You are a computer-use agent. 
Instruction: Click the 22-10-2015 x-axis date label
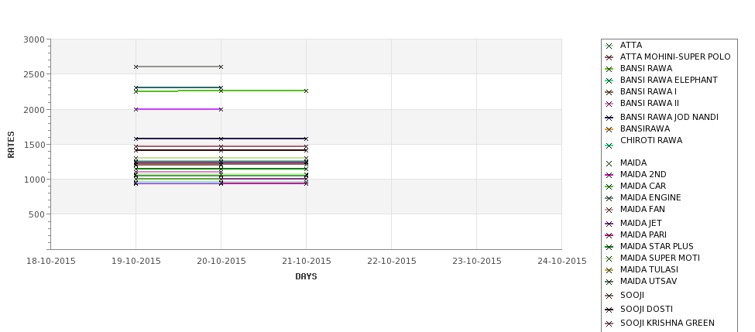coord(392,262)
